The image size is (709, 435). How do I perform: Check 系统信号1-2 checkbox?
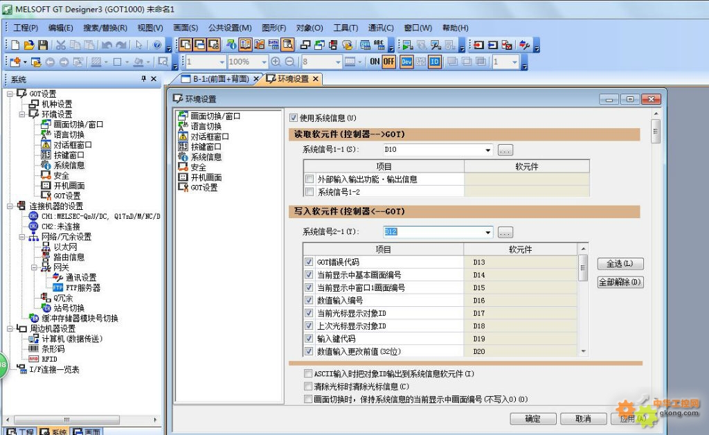(309, 192)
